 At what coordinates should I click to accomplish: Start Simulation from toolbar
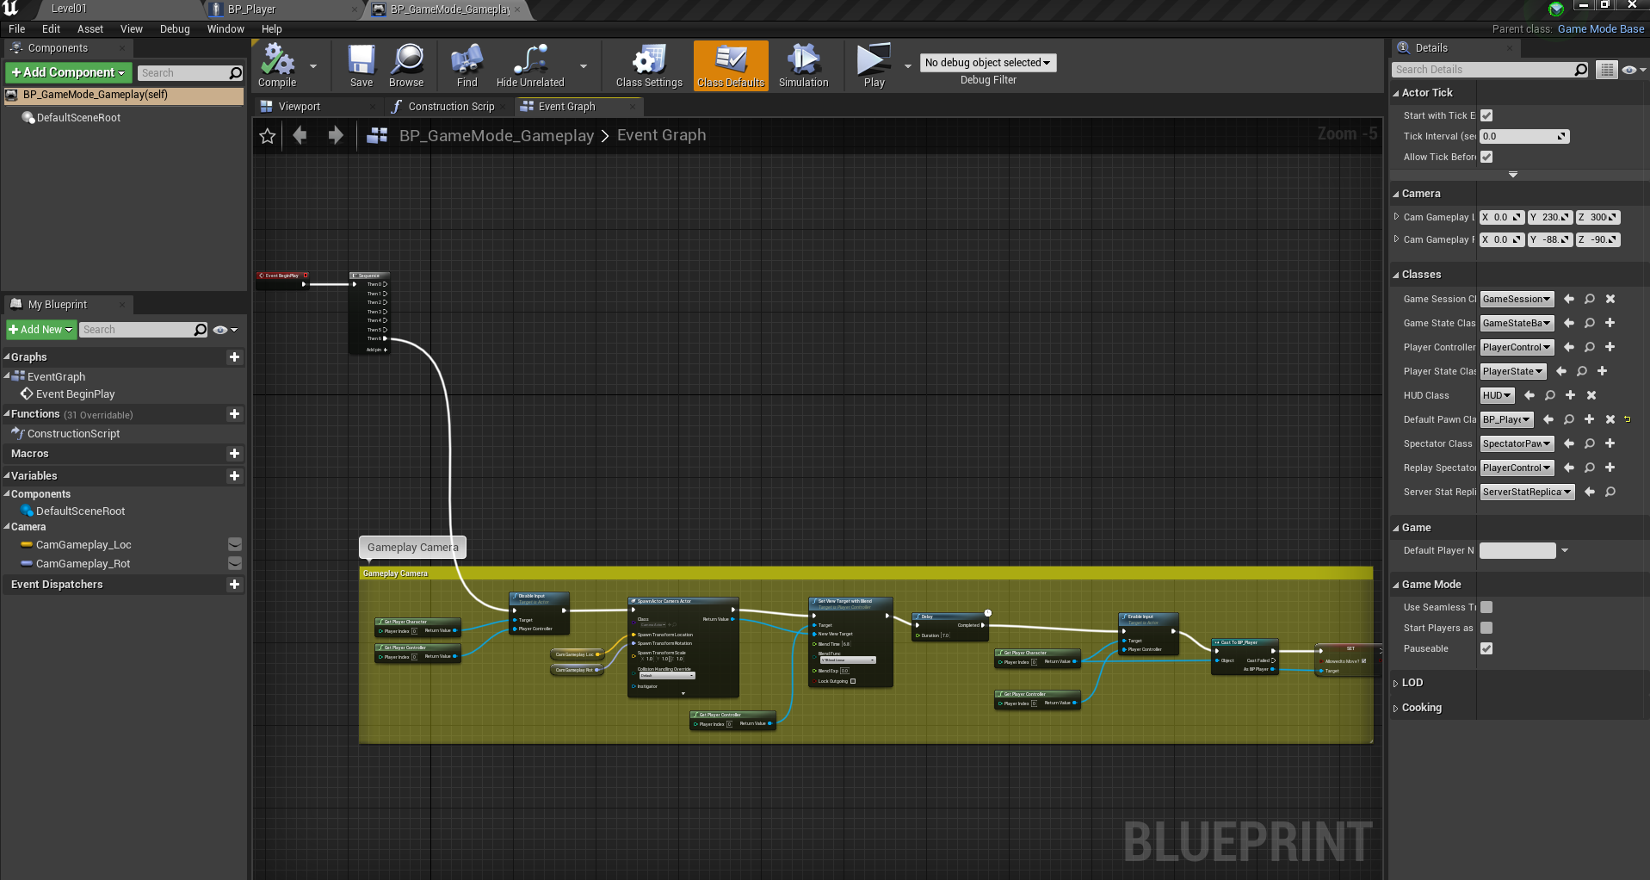point(803,65)
